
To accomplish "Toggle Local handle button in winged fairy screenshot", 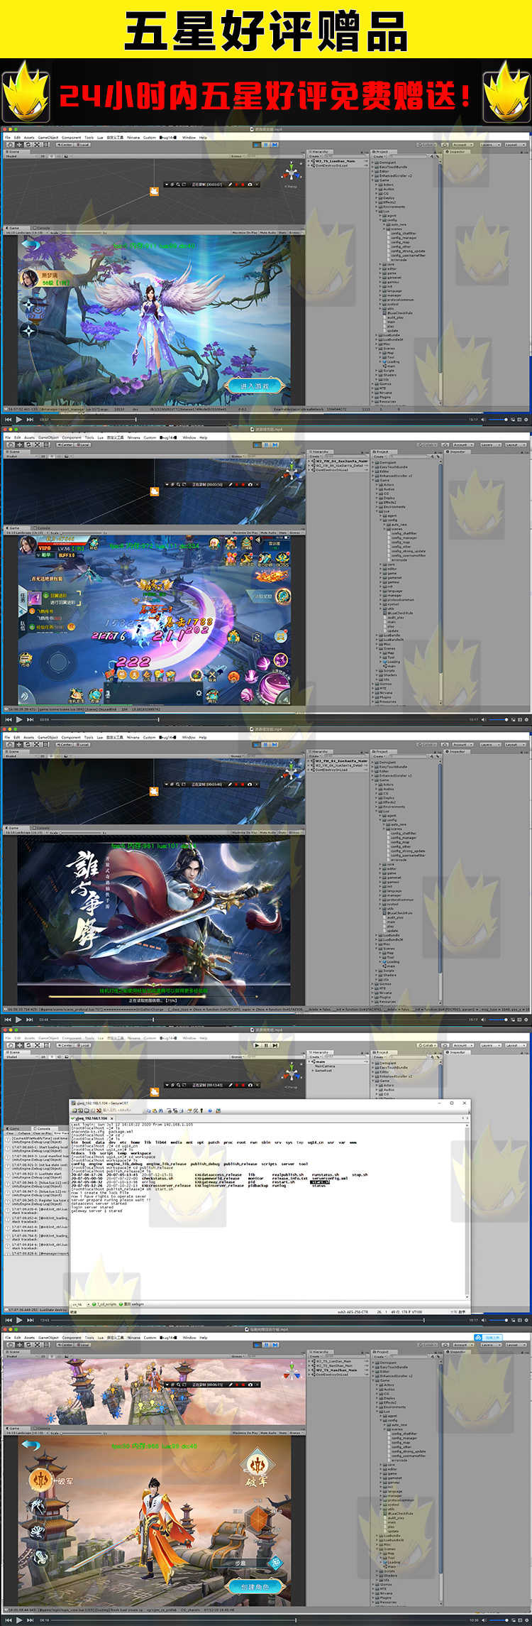I will (83, 144).
